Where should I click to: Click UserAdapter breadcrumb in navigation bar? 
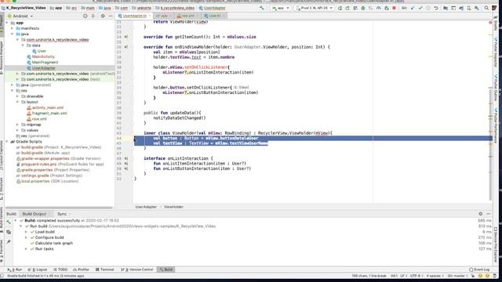pos(213,8)
